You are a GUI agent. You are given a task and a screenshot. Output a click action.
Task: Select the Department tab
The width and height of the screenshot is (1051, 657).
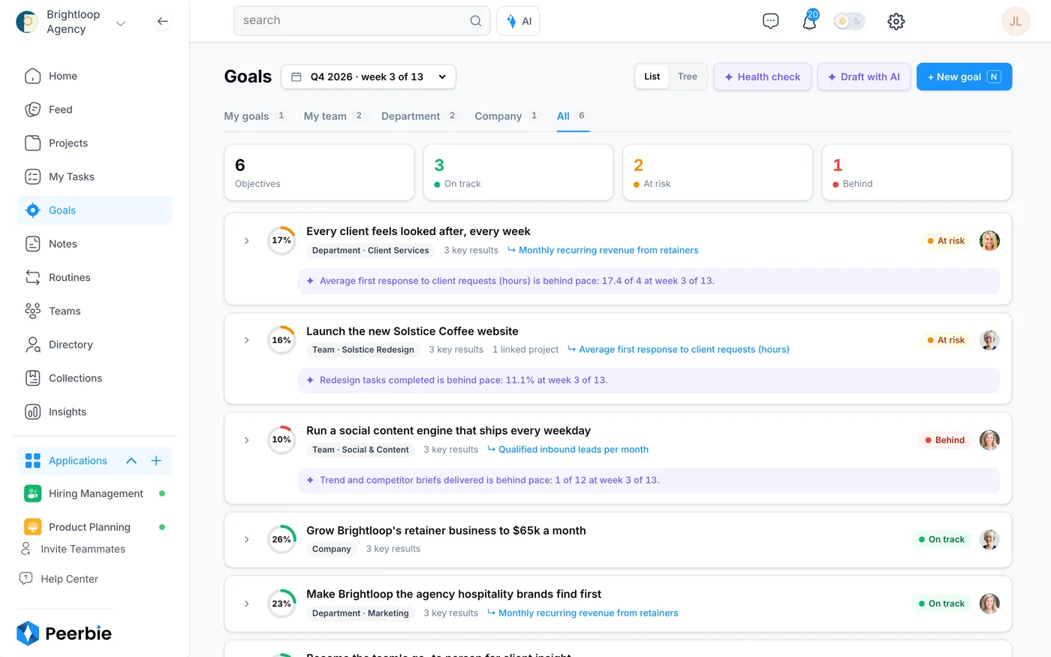[419, 116]
